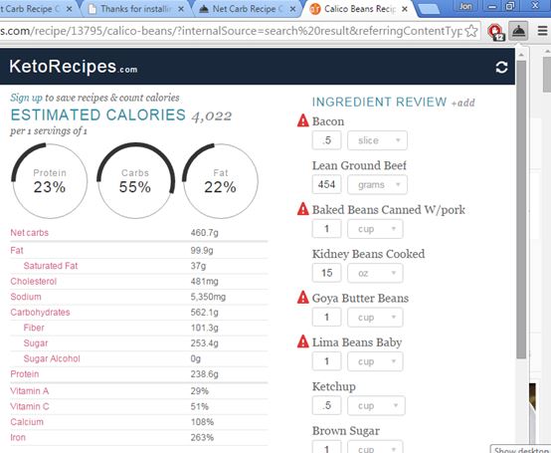Open the Ketchup cup unit dropdown
The width and height of the screenshot is (551, 453).
click(x=376, y=405)
